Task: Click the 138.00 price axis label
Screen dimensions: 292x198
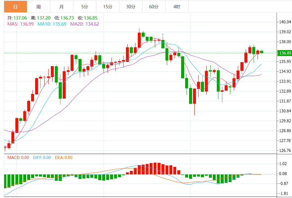Action: click(x=285, y=42)
